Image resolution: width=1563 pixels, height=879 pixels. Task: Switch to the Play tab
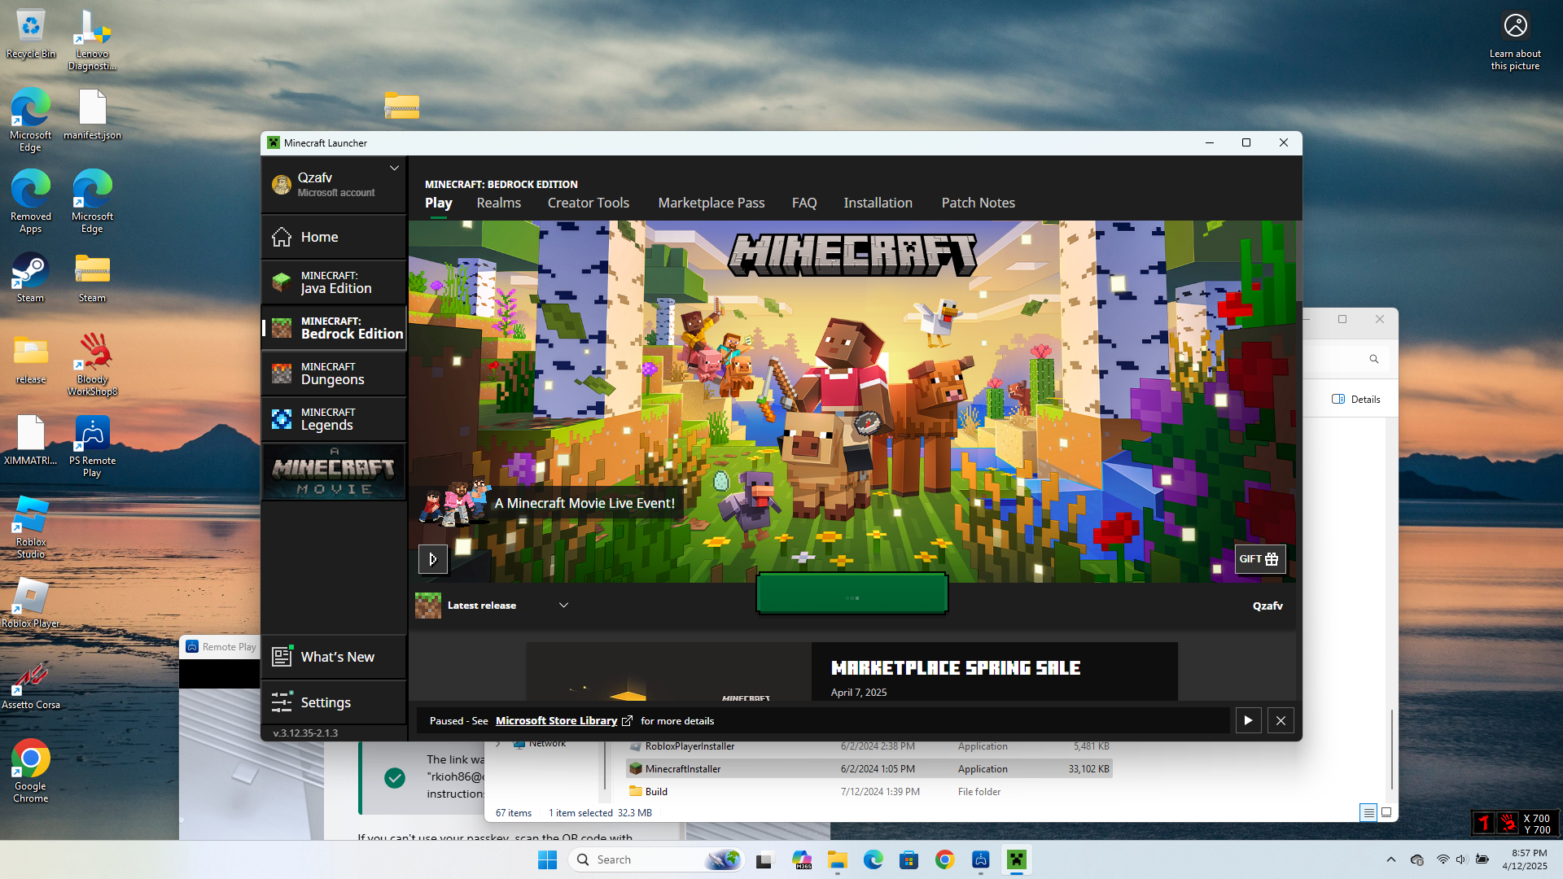point(438,203)
